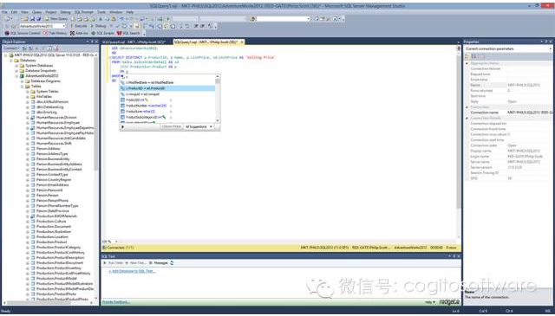Click the refresh icon in SQL Test panel

coord(172,263)
